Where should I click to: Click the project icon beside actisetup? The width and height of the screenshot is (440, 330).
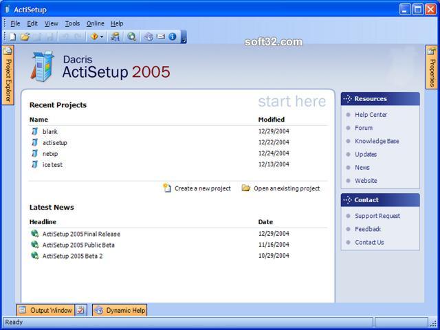[x=35, y=142]
